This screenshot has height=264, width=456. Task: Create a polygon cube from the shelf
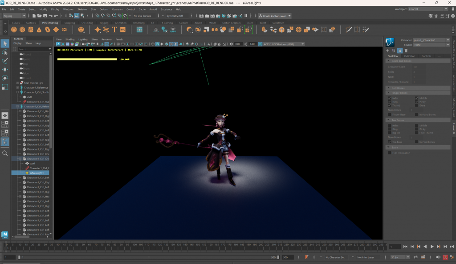coord(22,30)
